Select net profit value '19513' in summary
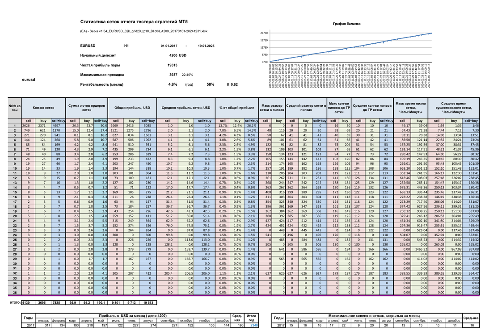The image size is (489, 335). click(173, 65)
